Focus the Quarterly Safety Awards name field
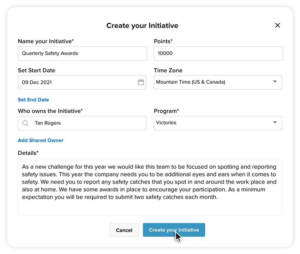This screenshot has height=254, width=300. 82,54
